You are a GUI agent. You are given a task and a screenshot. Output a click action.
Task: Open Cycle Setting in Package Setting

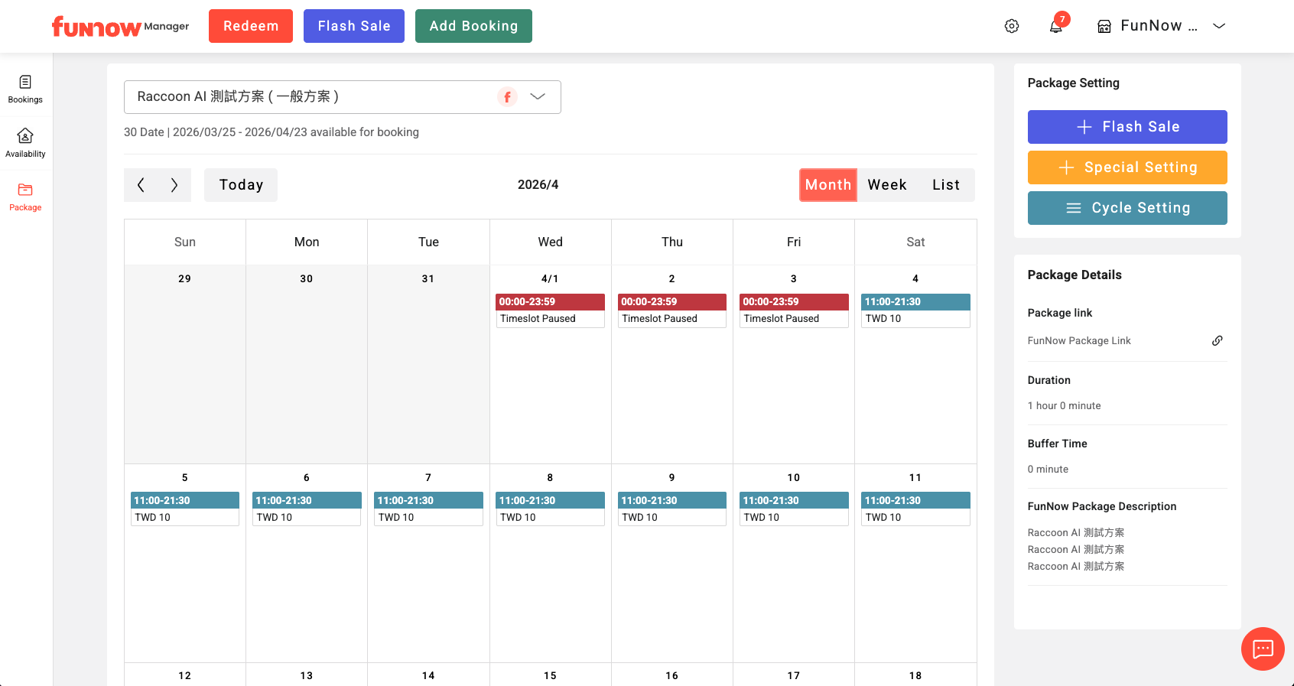(1127, 208)
